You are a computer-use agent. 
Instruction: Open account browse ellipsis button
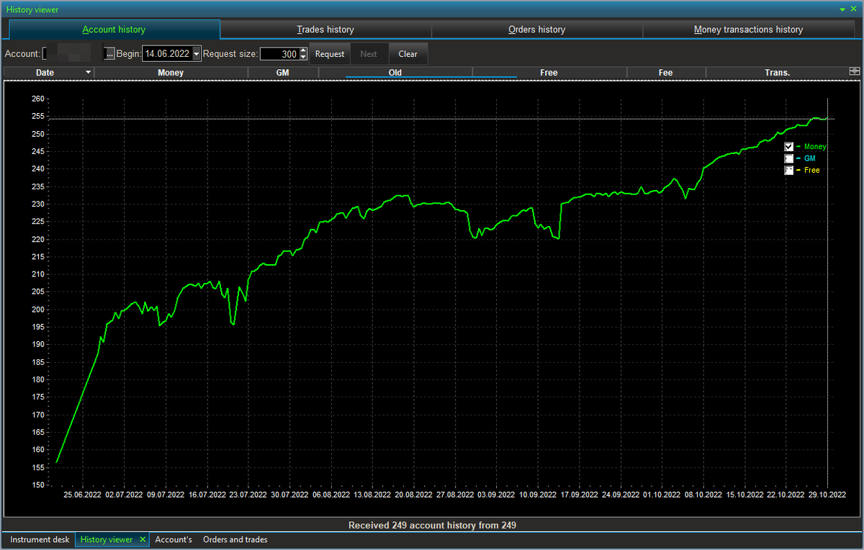(x=109, y=54)
